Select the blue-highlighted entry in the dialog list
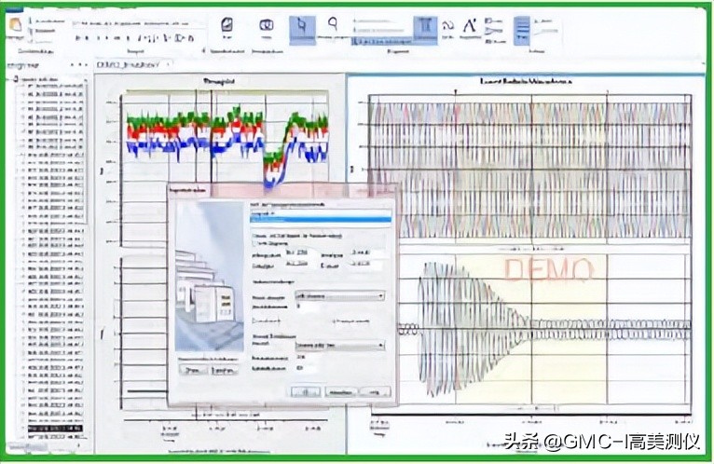Screen dimensions: 714x464 [321, 220]
